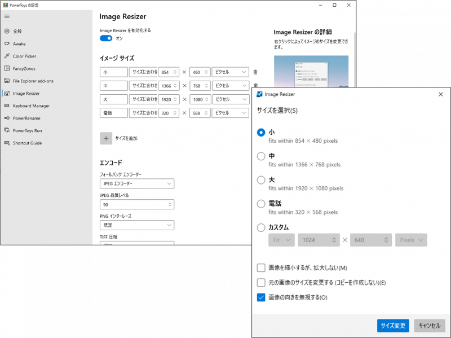Click the Image Resizer dialog title icon
This screenshot has height=338, width=451.
(259, 94)
